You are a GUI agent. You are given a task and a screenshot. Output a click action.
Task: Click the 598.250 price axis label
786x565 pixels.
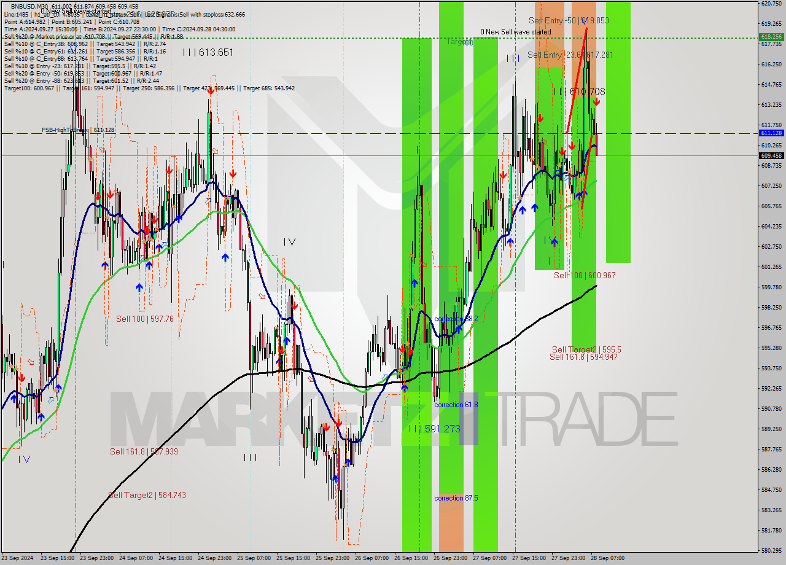tap(771, 307)
